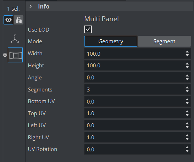Click the small circle marker beside Multi Panel icon
This screenshot has height=162, width=194.
point(5,55)
